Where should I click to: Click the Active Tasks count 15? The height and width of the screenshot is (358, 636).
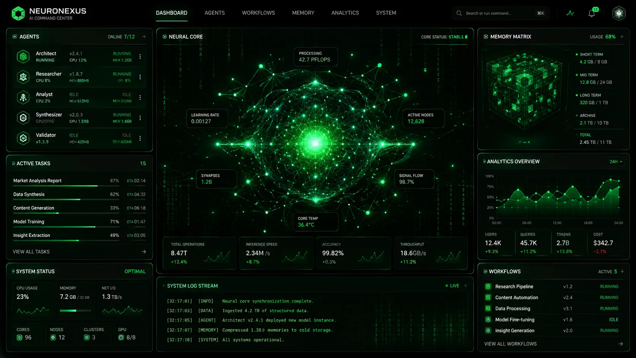143,164
